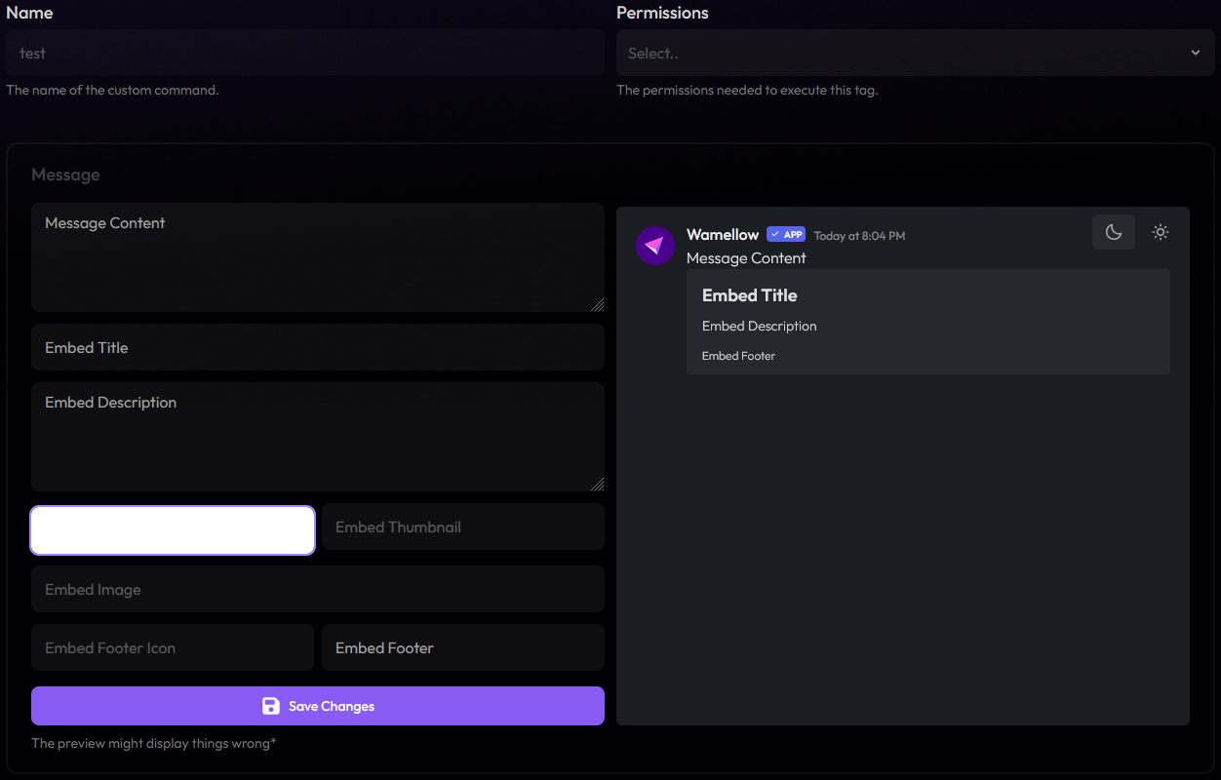Click the sun rays icon in preview header
The height and width of the screenshot is (780, 1221).
1160,232
